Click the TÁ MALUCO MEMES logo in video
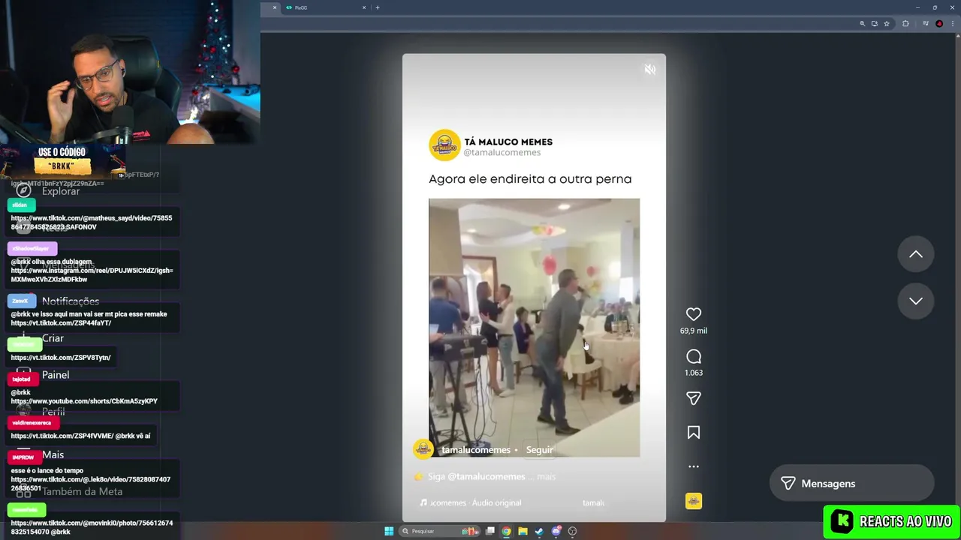Screen dimensions: 961x540 [444, 145]
